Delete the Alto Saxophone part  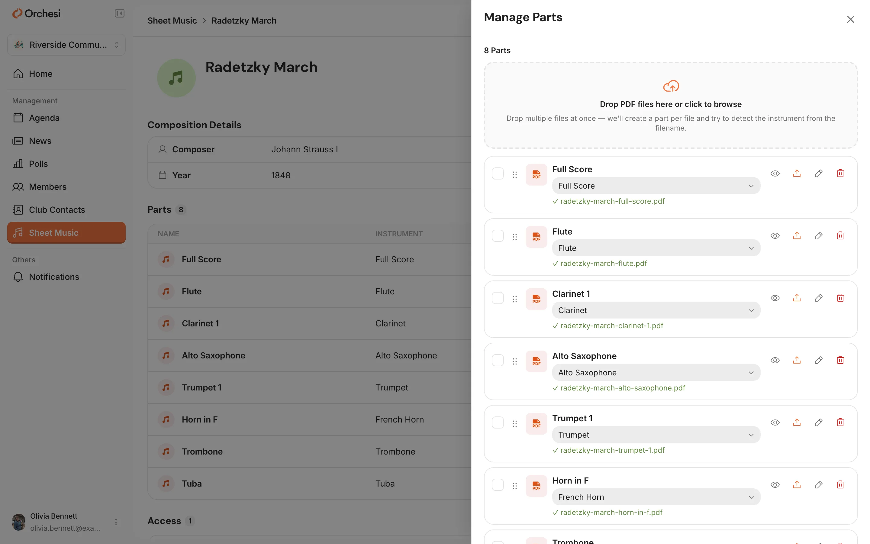tap(840, 360)
